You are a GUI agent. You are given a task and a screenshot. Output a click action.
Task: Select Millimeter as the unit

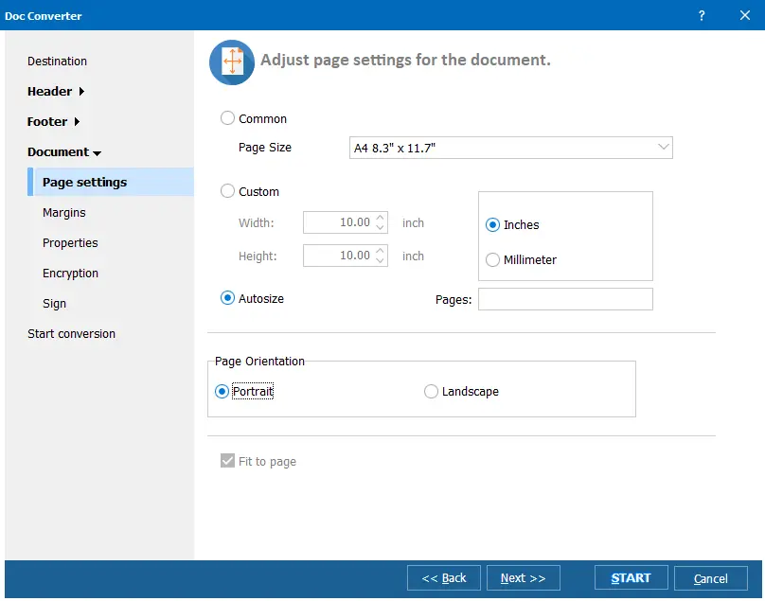point(492,260)
